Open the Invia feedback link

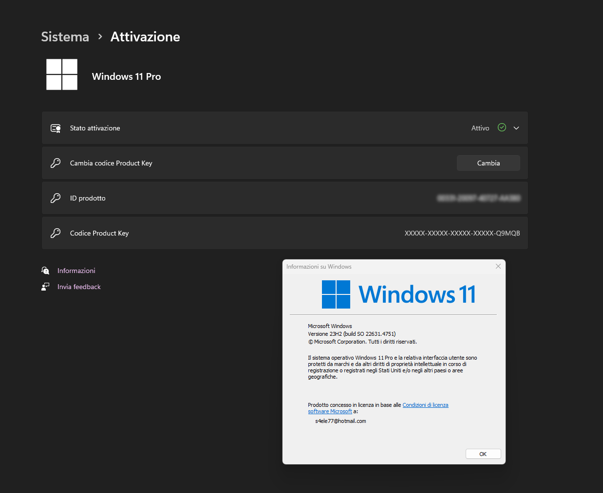pyautogui.click(x=79, y=287)
